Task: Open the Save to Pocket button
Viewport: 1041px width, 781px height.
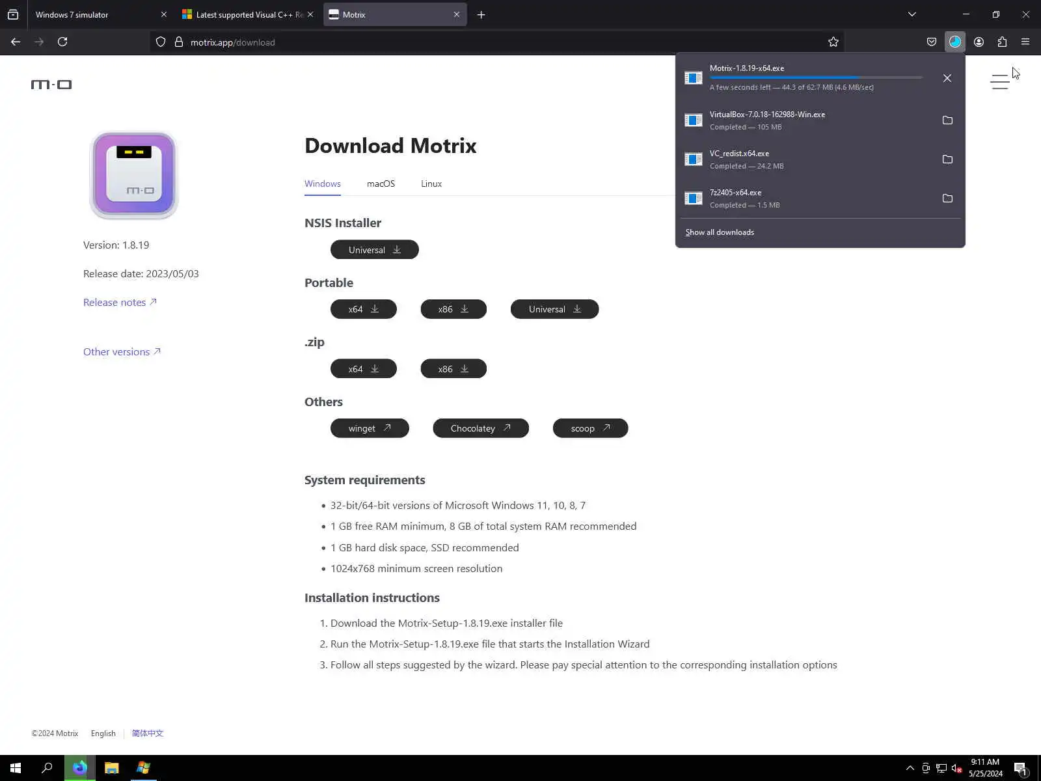Action: [932, 42]
